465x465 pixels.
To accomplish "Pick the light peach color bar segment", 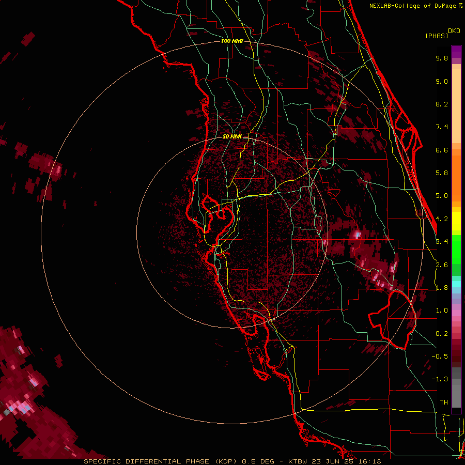I will coord(456,106).
